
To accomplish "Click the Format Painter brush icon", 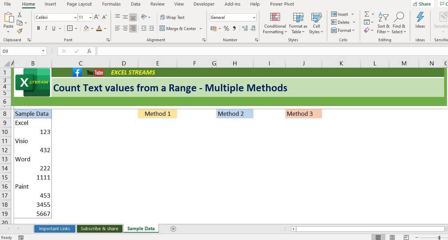I will pyautogui.click(x=20, y=31).
